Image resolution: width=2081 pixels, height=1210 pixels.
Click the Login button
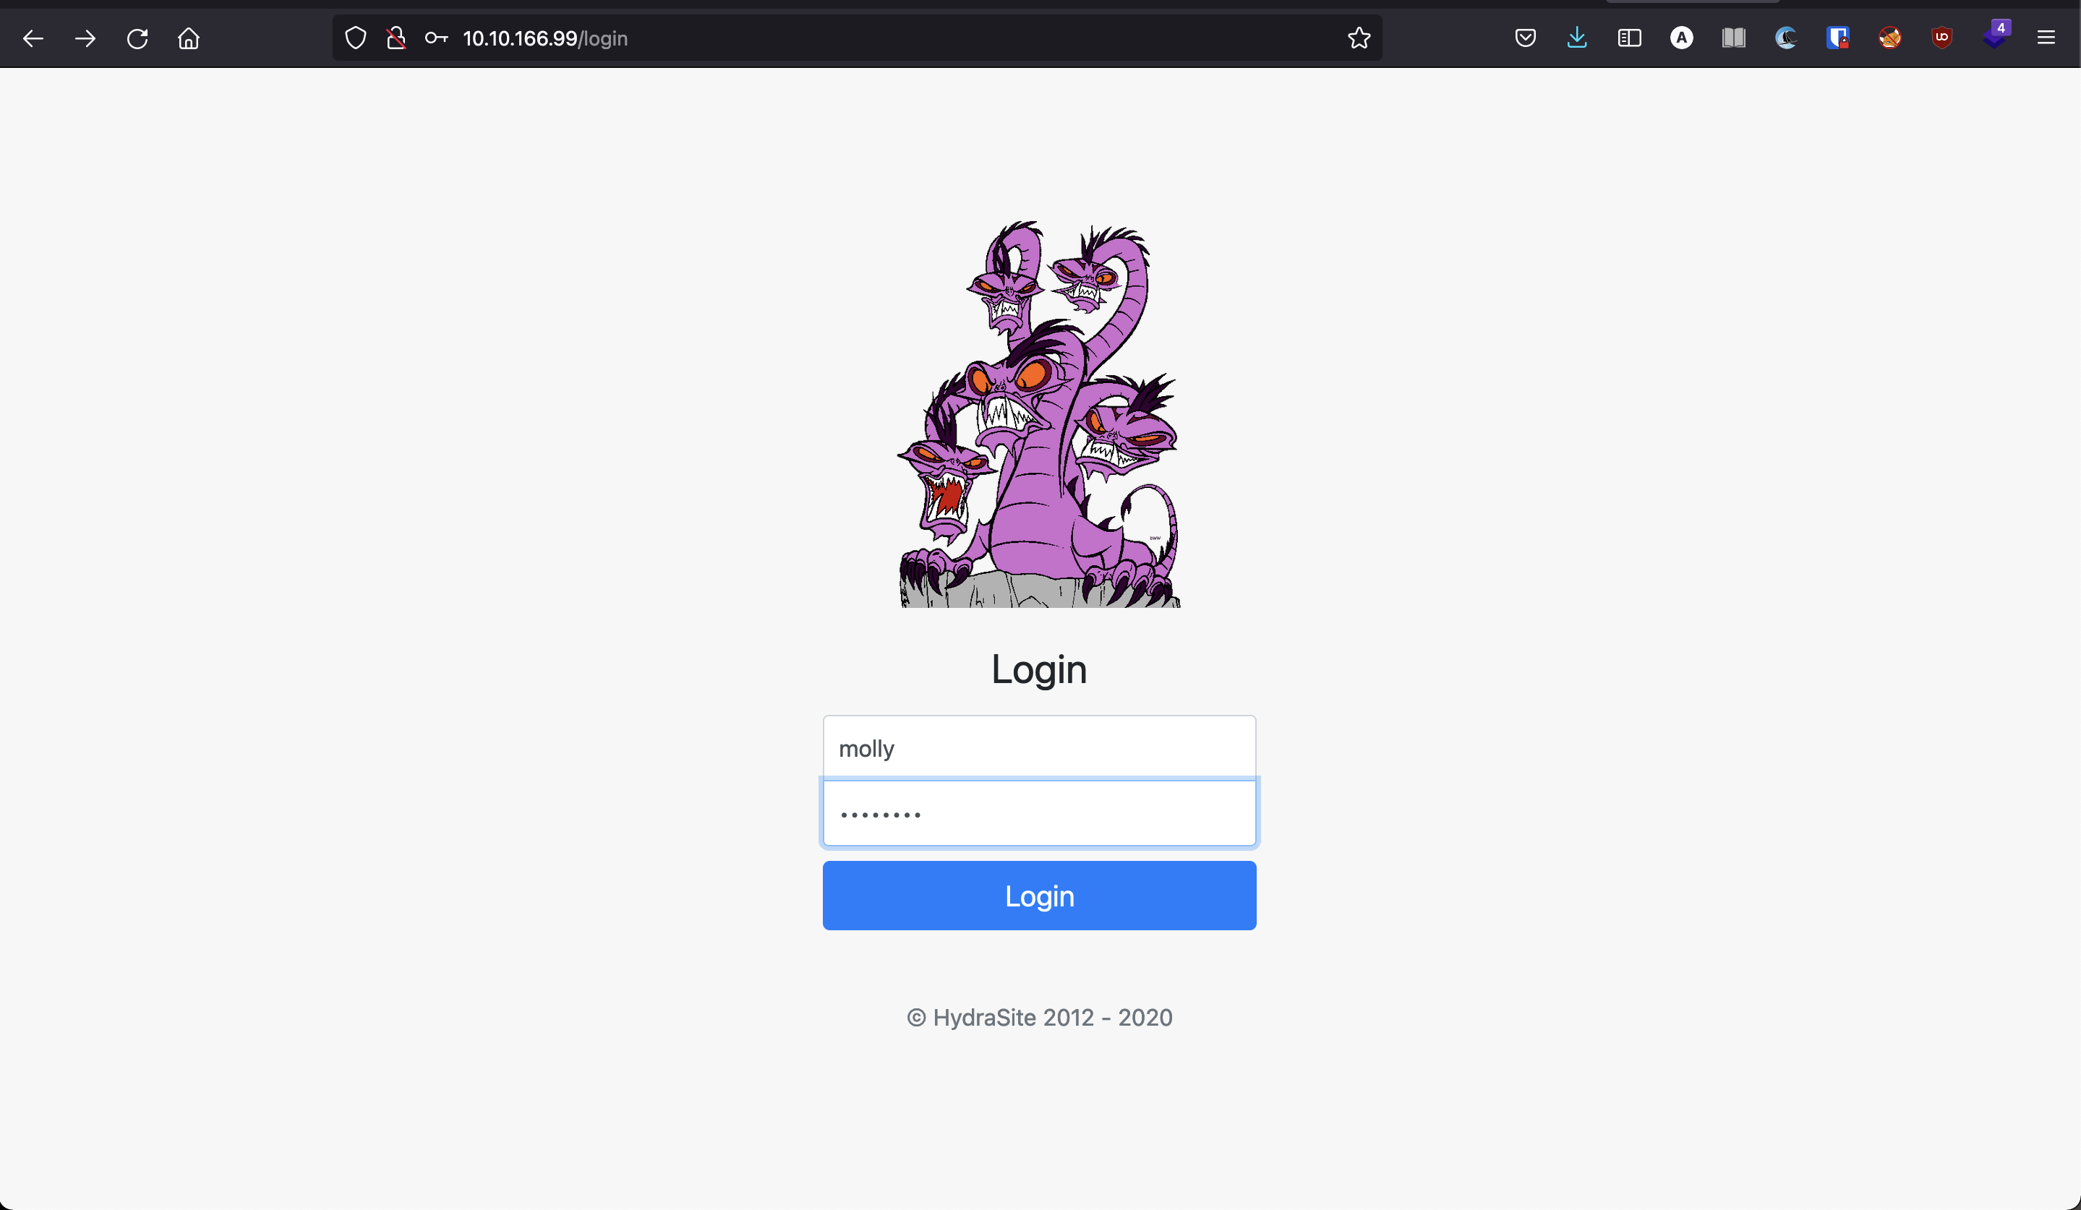(x=1038, y=895)
